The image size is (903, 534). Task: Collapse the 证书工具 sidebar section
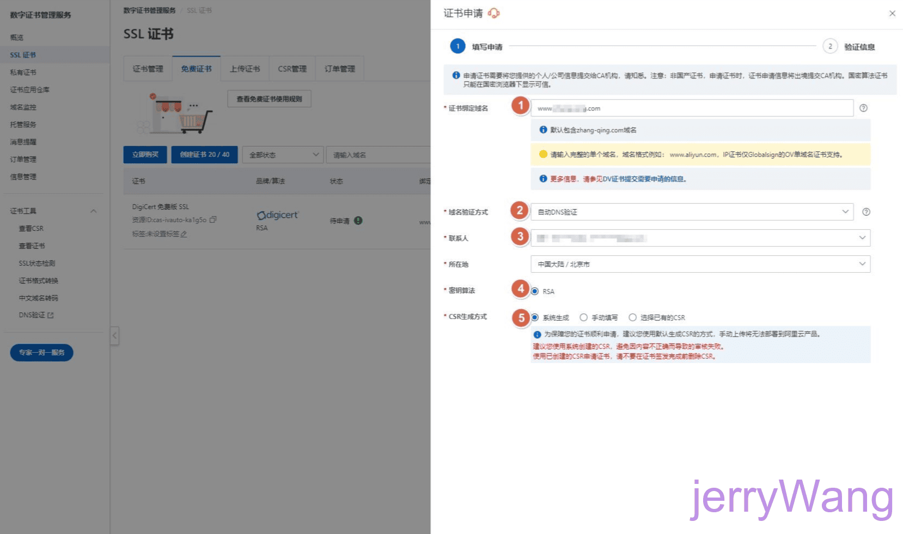click(93, 211)
